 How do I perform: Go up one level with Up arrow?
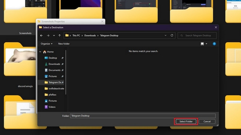[59, 36]
